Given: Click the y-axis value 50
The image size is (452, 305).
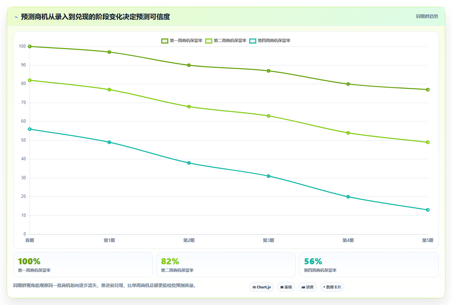Looking at the screenshot, I should point(23,140).
